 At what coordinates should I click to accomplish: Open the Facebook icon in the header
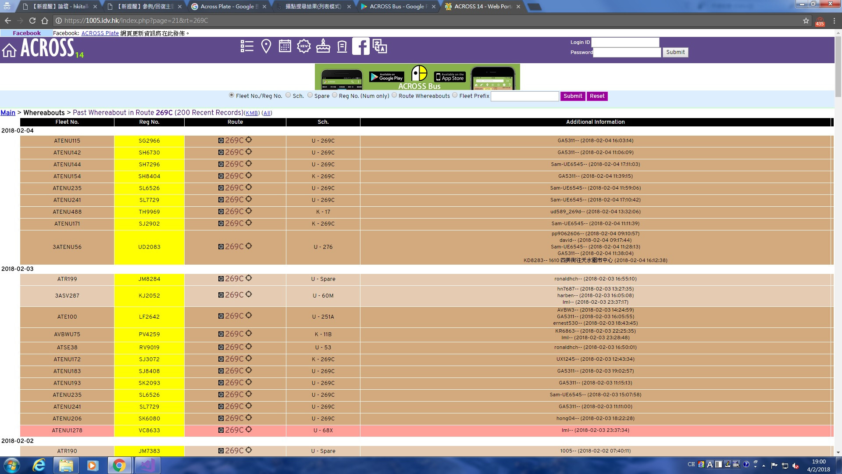(360, 46)
